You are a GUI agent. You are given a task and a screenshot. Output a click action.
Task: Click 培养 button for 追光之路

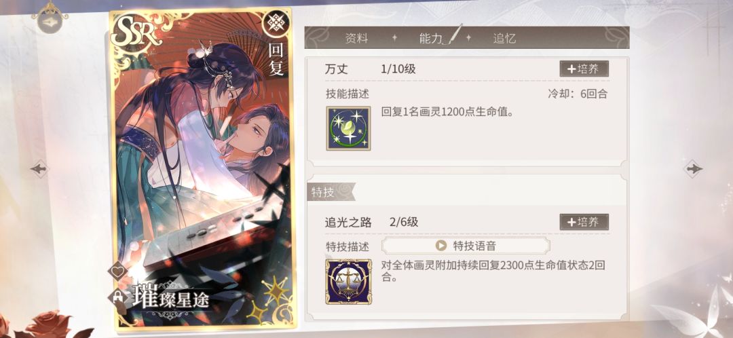coord(584,222)
